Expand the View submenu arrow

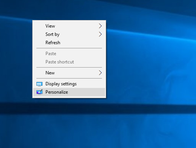100,26
